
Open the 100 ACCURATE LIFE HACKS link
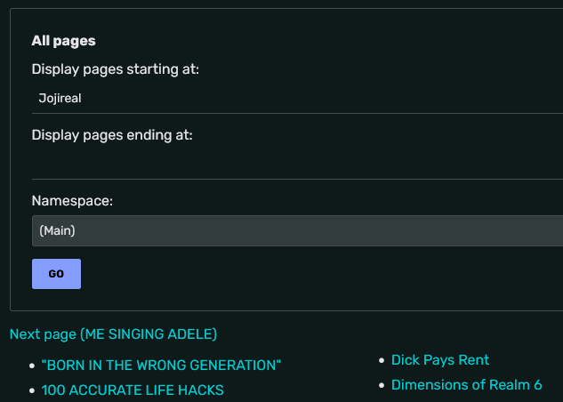tap(133, 390)
